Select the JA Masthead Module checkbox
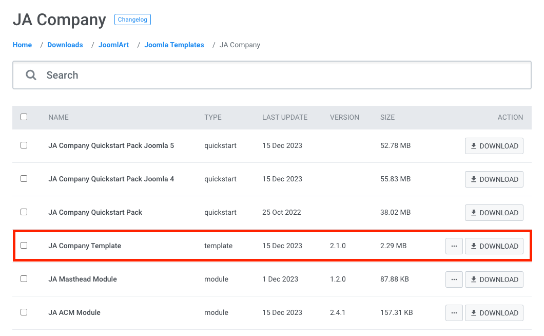The width and height of the screenshot is (544, 336). (24, 279)
